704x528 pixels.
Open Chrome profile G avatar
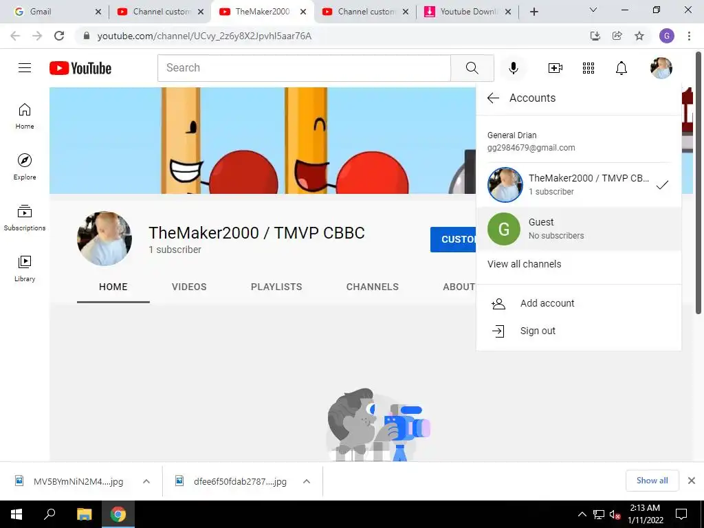click(x=667, y=36)
